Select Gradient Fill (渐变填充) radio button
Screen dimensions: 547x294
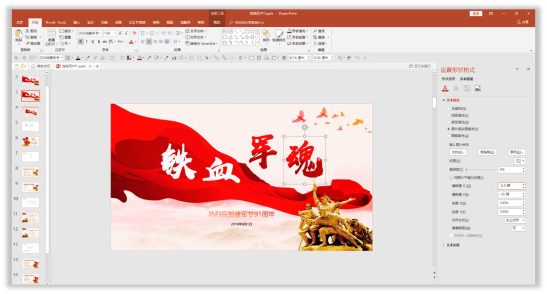449,122
